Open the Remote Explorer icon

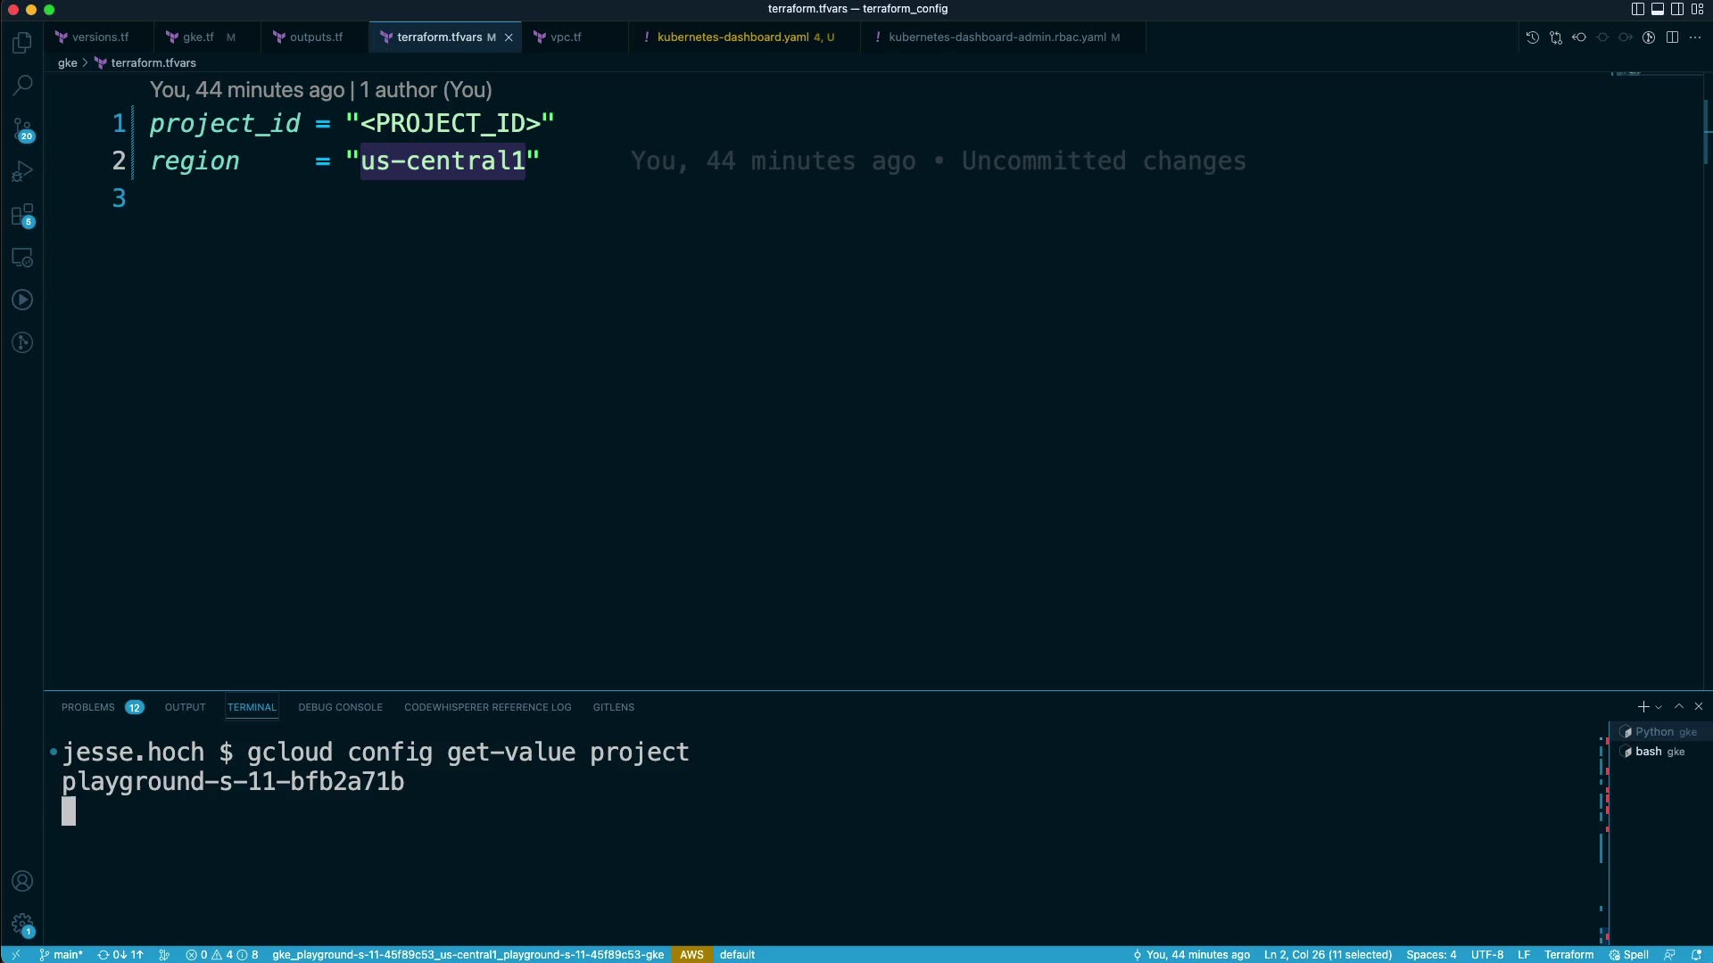22,258
